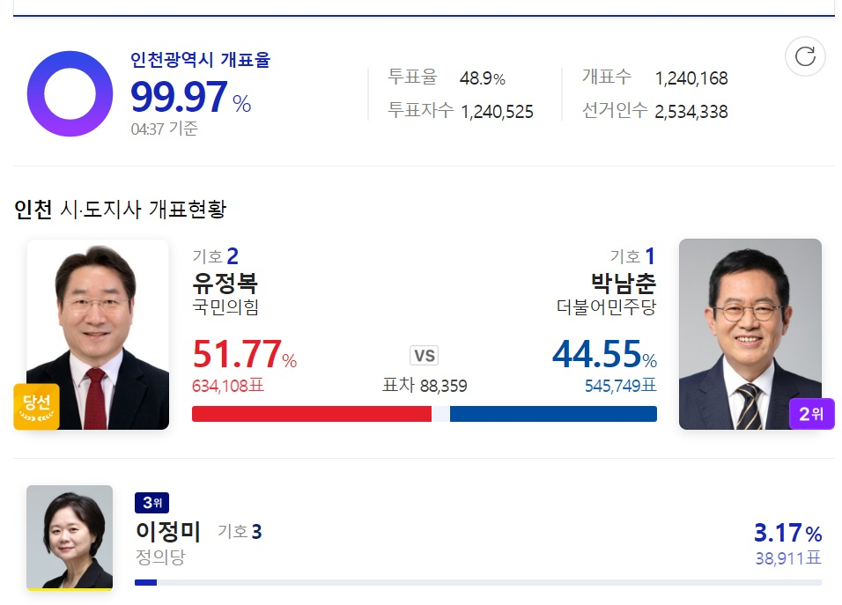Click the 이정미 candidate name

tap(168, 531)
